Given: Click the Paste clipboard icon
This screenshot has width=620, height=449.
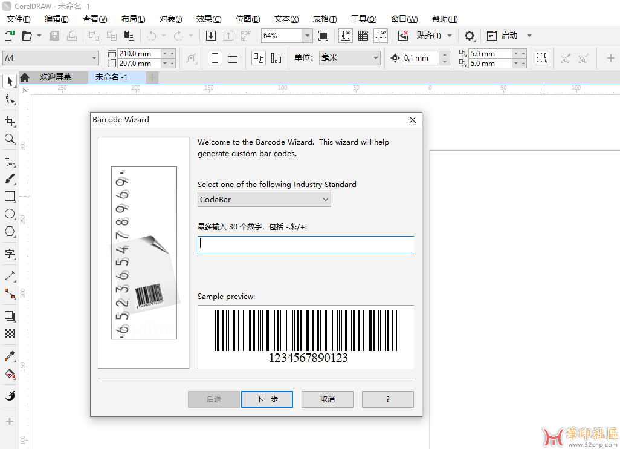Looking at the screenshot, I should tap(129, 36).
